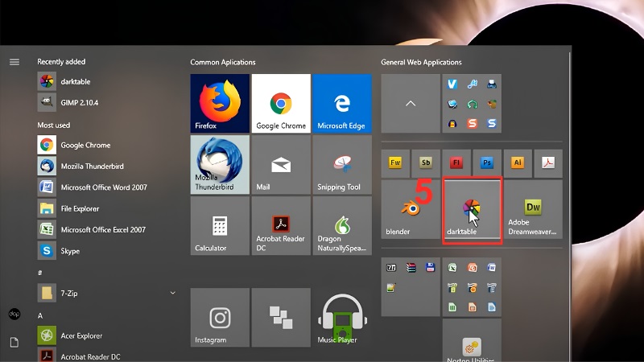Click the 7z icon in the folder tile
The height and width of the screenshot is (362, 644).
click(x=391, y=268)
